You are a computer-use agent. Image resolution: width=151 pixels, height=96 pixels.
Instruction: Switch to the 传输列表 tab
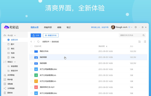(x=48, y=27)
